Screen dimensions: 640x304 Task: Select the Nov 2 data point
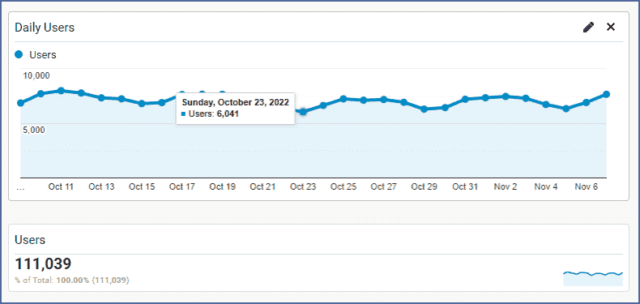click(x=506, y=96)
